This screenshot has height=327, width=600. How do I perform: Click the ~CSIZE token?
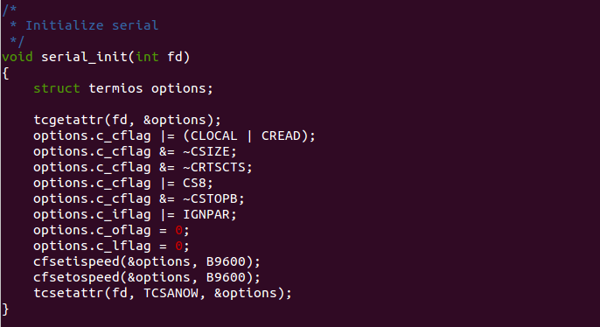pos(206,151)
